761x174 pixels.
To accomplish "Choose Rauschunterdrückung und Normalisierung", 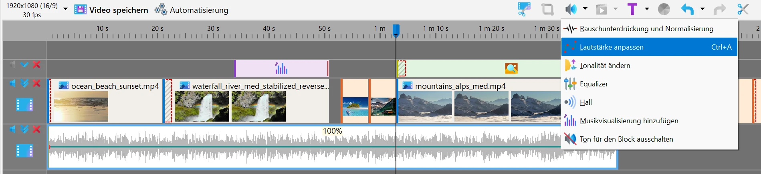I will click(649, 29).
